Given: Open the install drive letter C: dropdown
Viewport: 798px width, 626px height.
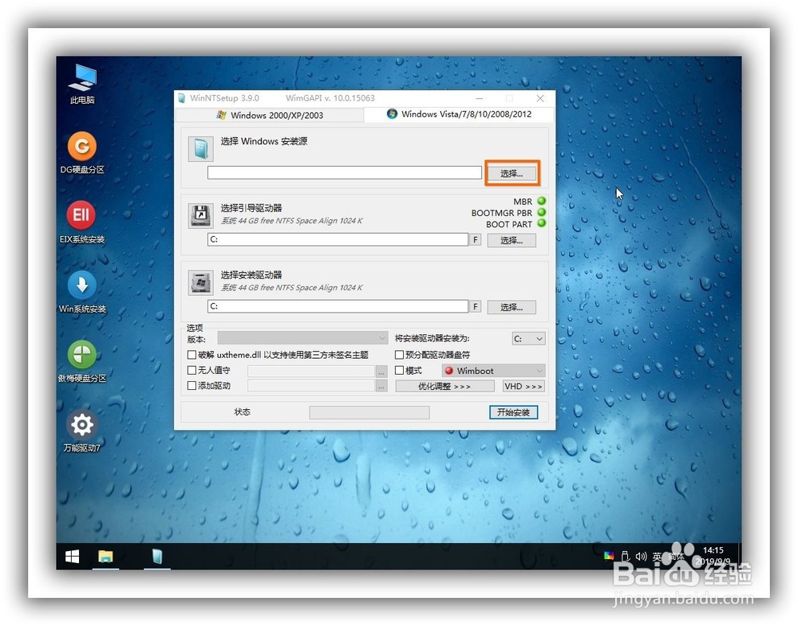Looking at the screenshot, I should click(x=529, y=339).
